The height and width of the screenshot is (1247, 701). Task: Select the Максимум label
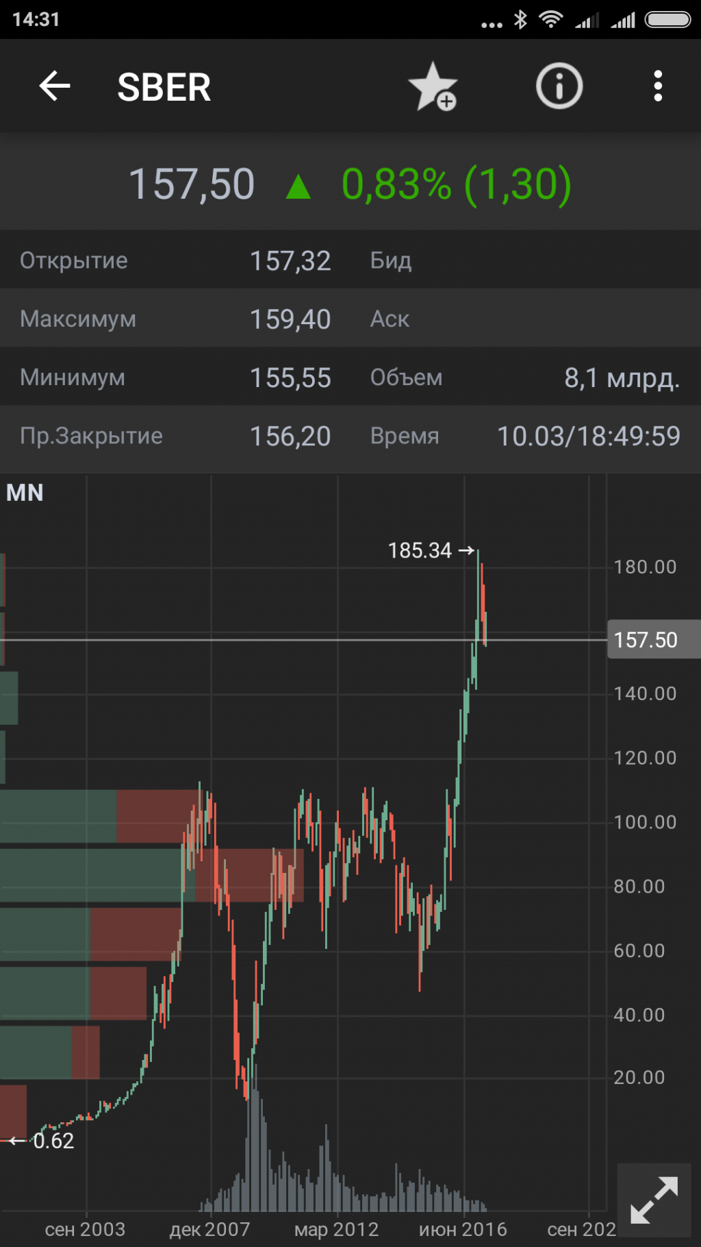(78, 319)
